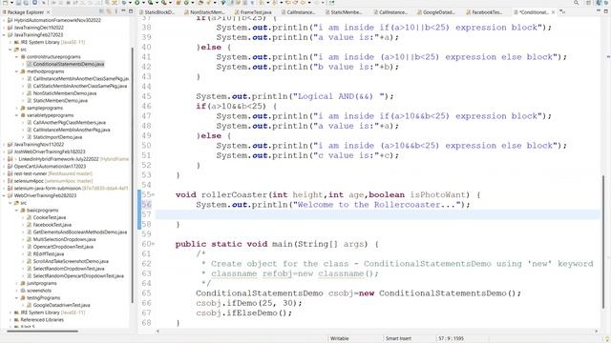
Task: Minimize the editor area
Action: point(599,11)
